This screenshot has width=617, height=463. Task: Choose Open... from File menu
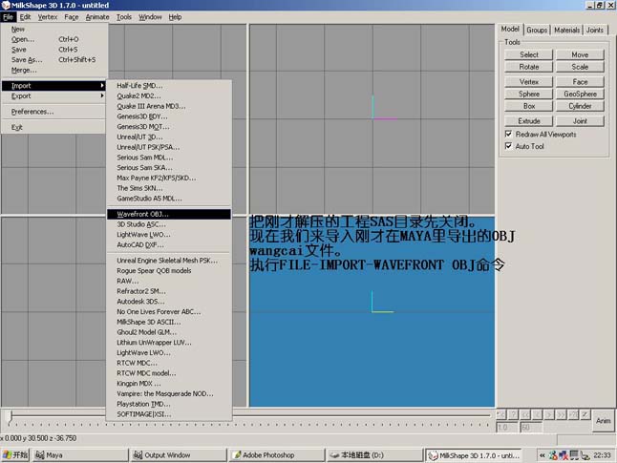tap(53, 39)
